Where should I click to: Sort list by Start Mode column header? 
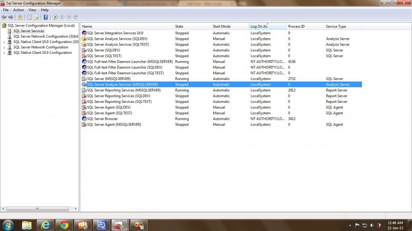click(222, 27)
